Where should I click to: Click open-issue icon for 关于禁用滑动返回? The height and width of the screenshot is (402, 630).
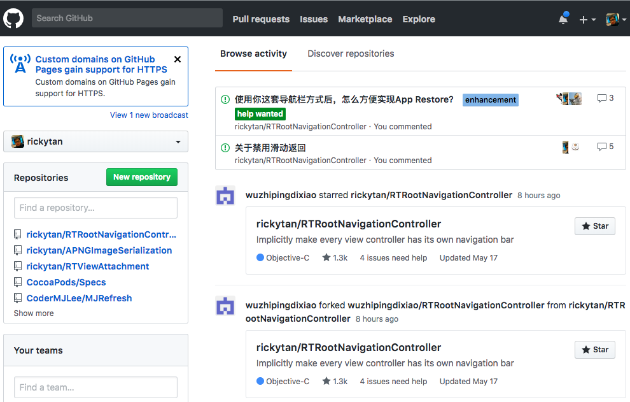point(225,148)
